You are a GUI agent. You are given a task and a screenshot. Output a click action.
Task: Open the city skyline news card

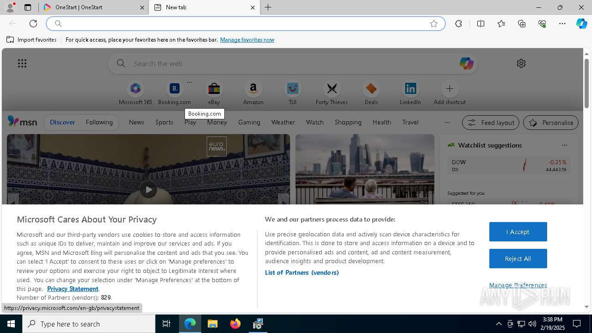click(365, 169)
